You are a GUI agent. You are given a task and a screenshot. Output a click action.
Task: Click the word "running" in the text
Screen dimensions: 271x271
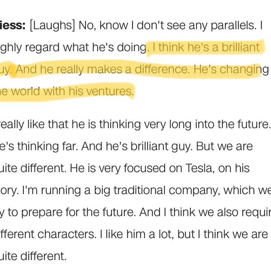pos(61,191)
